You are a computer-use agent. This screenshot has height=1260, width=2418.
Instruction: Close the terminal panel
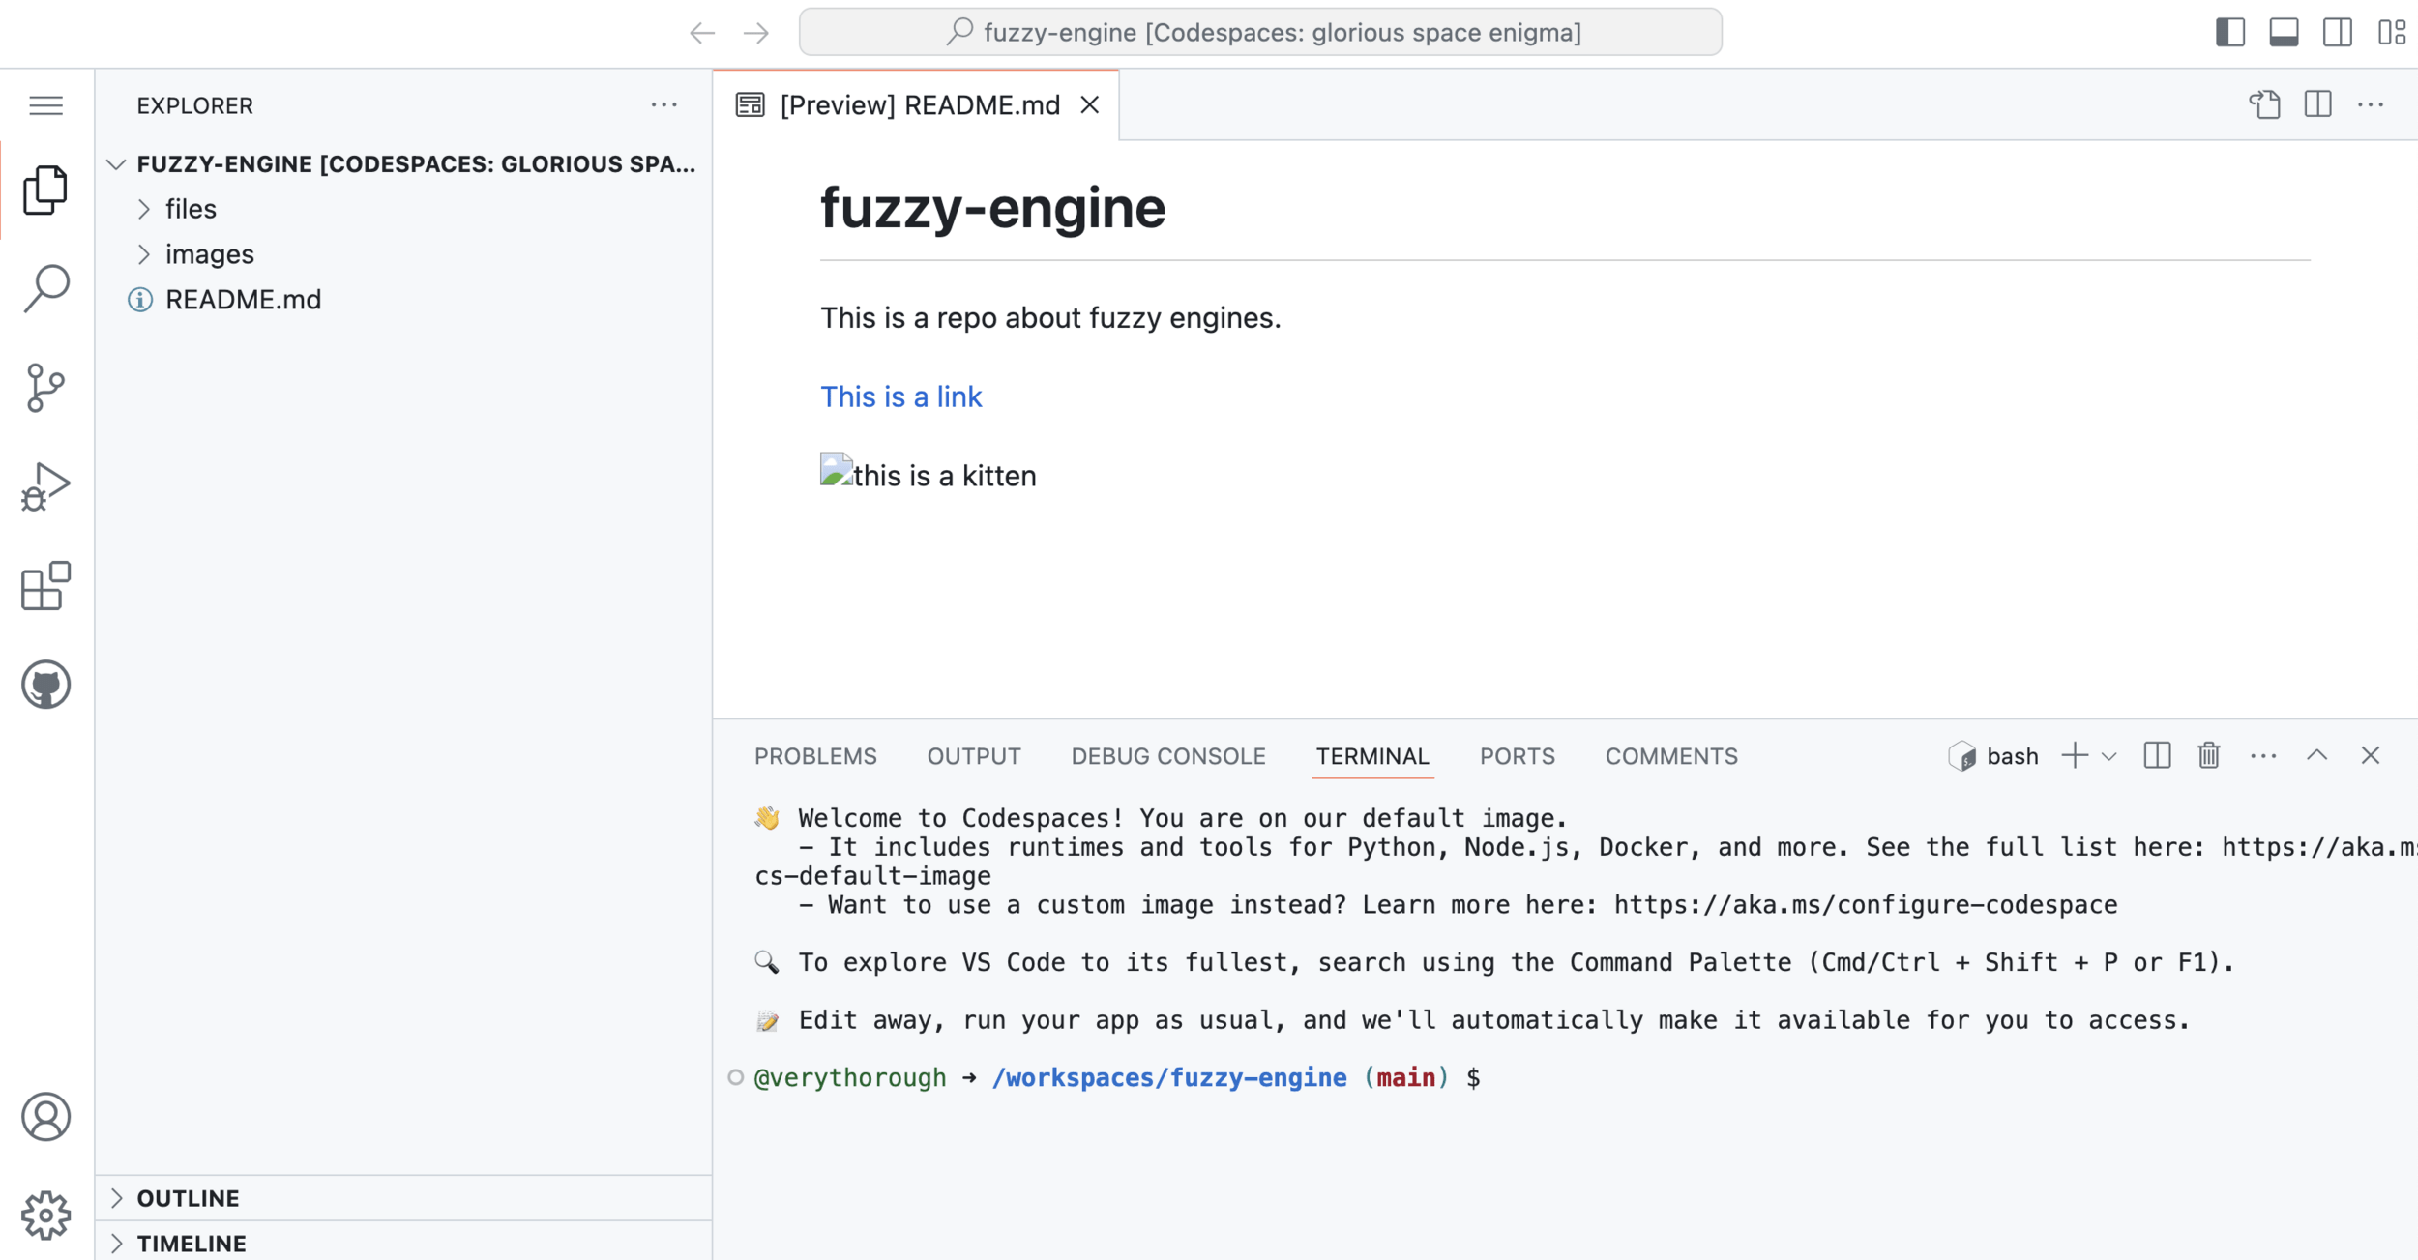pyautogui.click(x=2371, y=755)
